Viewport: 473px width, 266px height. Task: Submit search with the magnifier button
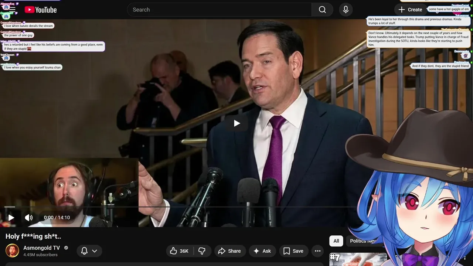point(322,10)
